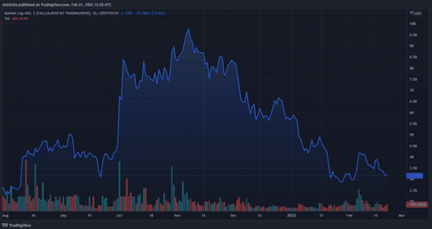Click the USD currency label on price axis
Viewport: 432px width, 229px height.
(418, 13)
